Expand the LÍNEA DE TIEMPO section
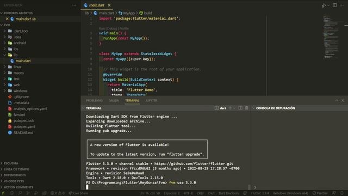The image size is (348, 196). 16,169
